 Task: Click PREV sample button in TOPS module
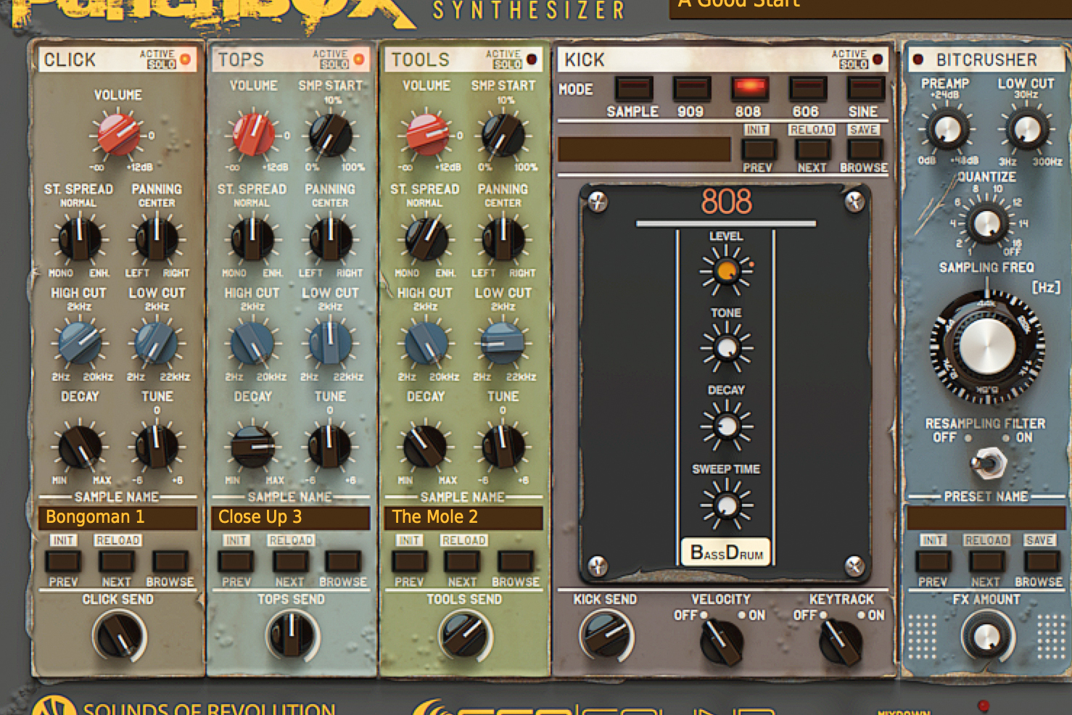[236, 561]
